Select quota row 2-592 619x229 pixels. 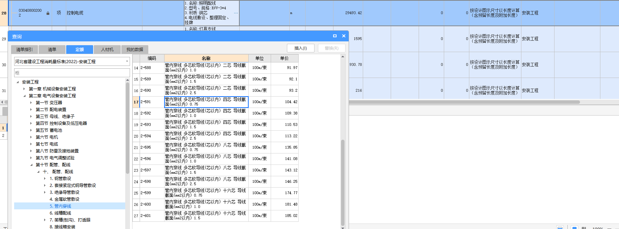click(216, 113)
